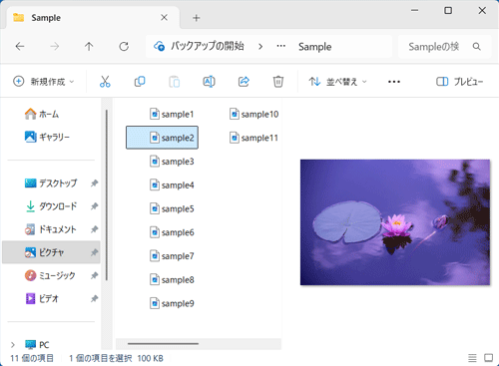The height and width of the screenshot is (366, 499).
Task: Open デスクトップ in the sidebar
Action: pos(51,183)
